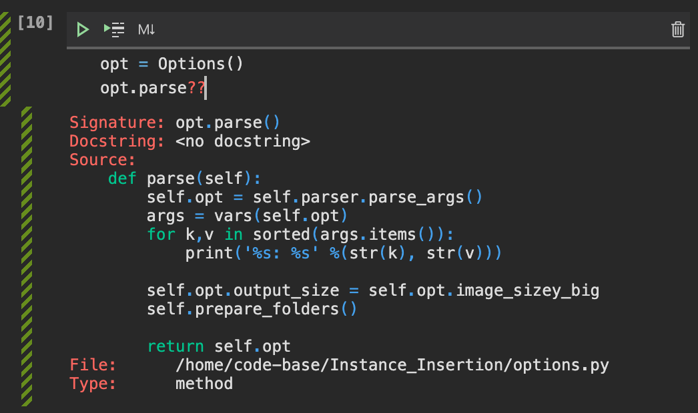Delete the cell via the trash icon
This screenshot has width=698, height=413.
[678, 29]
